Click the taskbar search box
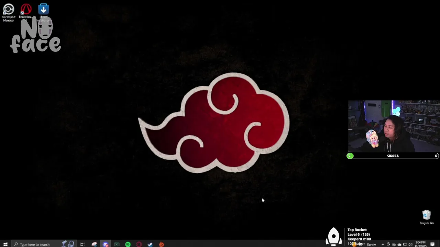 [x=44, y=244]
